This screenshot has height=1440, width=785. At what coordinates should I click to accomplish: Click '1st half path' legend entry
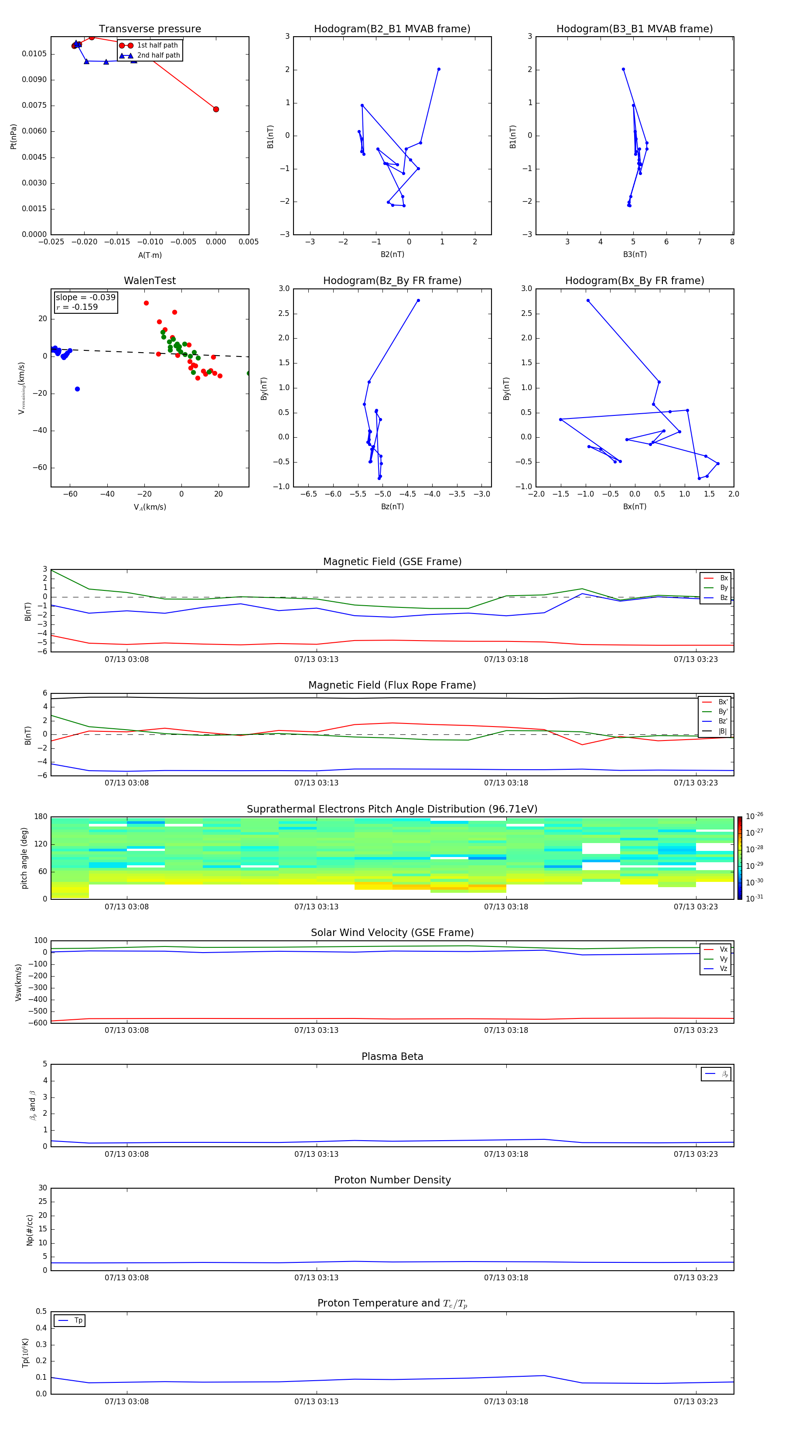149,45
